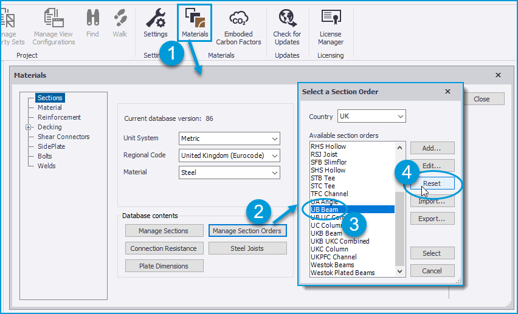The image size is (518, 314).
Task: Select SFB Slimflor section order
Action: (329, 162)
